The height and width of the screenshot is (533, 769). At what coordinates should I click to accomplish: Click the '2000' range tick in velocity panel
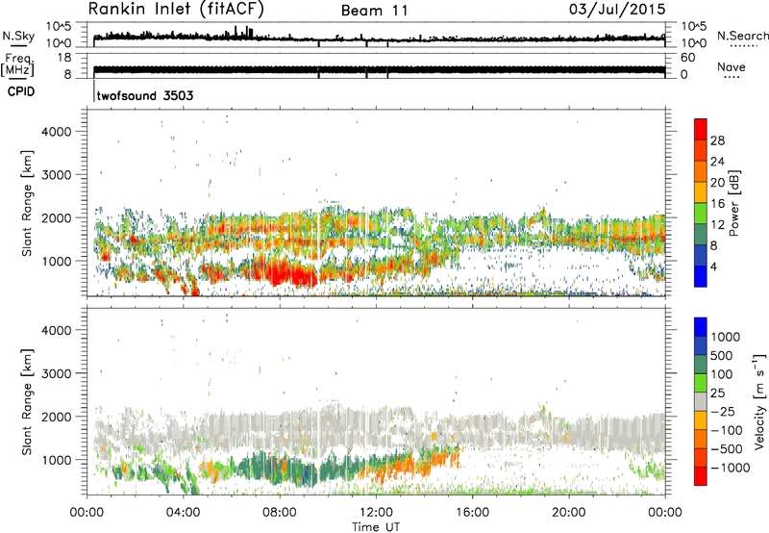(x=57, y=417)
